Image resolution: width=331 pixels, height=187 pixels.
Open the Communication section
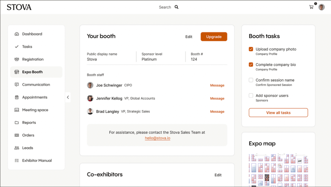click(x=36, y=85)
